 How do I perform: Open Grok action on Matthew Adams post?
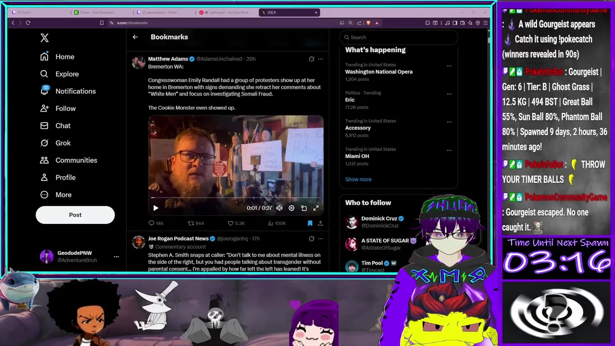(311, 59)
